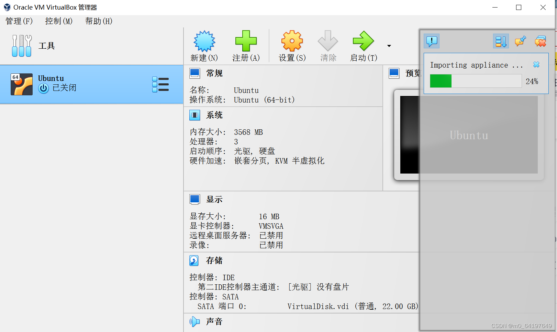The height and width of the screenshot is (332, 557).
Task: Cancel the Importing appliance progress
Action: click(536, 64)
